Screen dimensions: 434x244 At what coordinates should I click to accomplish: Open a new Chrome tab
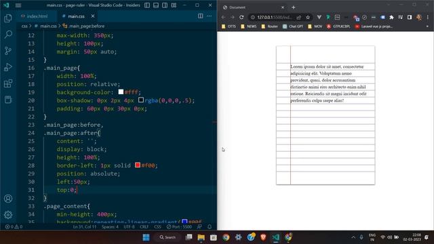294,7
